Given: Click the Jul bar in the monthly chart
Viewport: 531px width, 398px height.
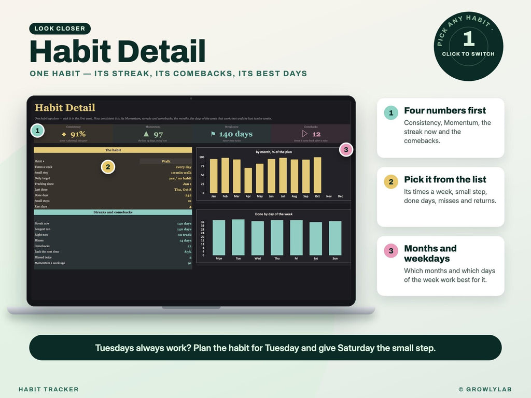Looking at the screenshot, I should point(283,175).
